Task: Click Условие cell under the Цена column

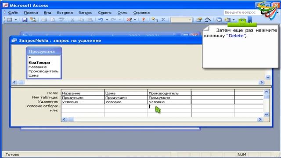Action: click(x=126, y=102)
